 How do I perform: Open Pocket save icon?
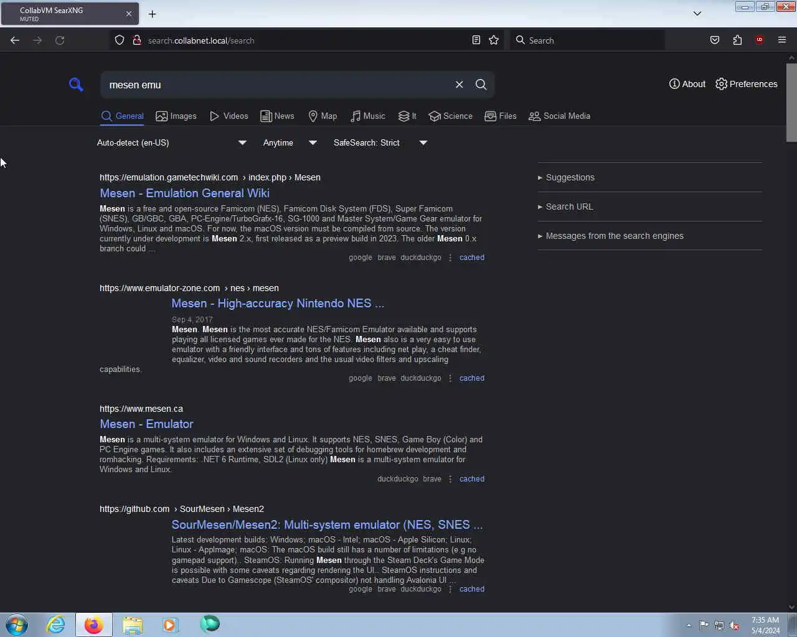[715, 40]
